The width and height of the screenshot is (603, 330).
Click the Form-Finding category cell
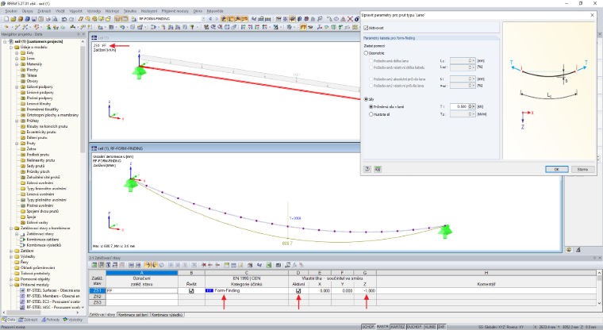pyautogui.click(x=247, y=291)
